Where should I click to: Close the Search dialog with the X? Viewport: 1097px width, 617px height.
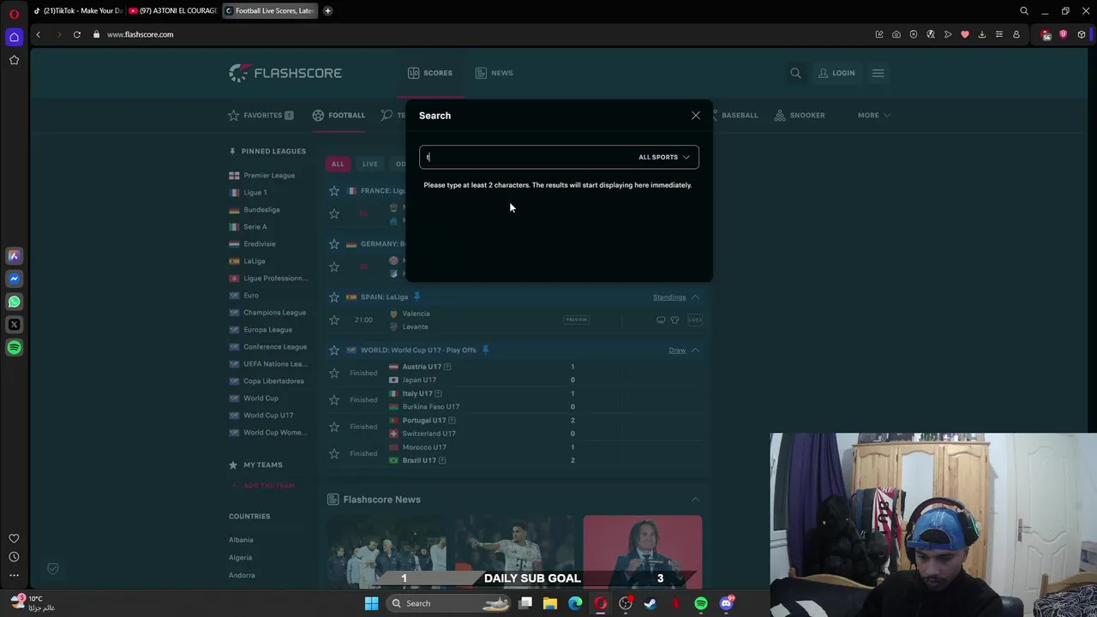[696, 115]
